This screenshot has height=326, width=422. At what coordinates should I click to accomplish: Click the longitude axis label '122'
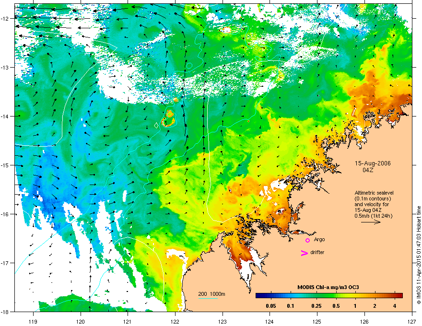pos(175,321)
